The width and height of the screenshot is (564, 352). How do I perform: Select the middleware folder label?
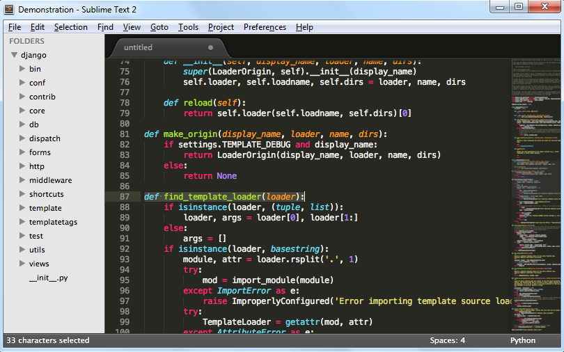tap(50, 180)
